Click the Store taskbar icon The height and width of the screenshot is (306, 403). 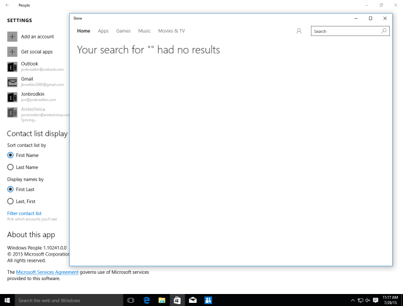coord(177,300)
